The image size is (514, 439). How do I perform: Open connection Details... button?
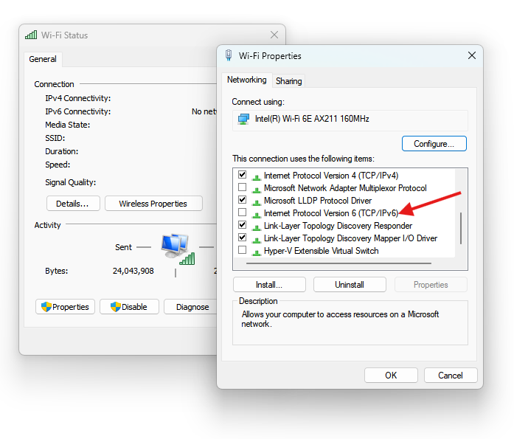point(73,204)
